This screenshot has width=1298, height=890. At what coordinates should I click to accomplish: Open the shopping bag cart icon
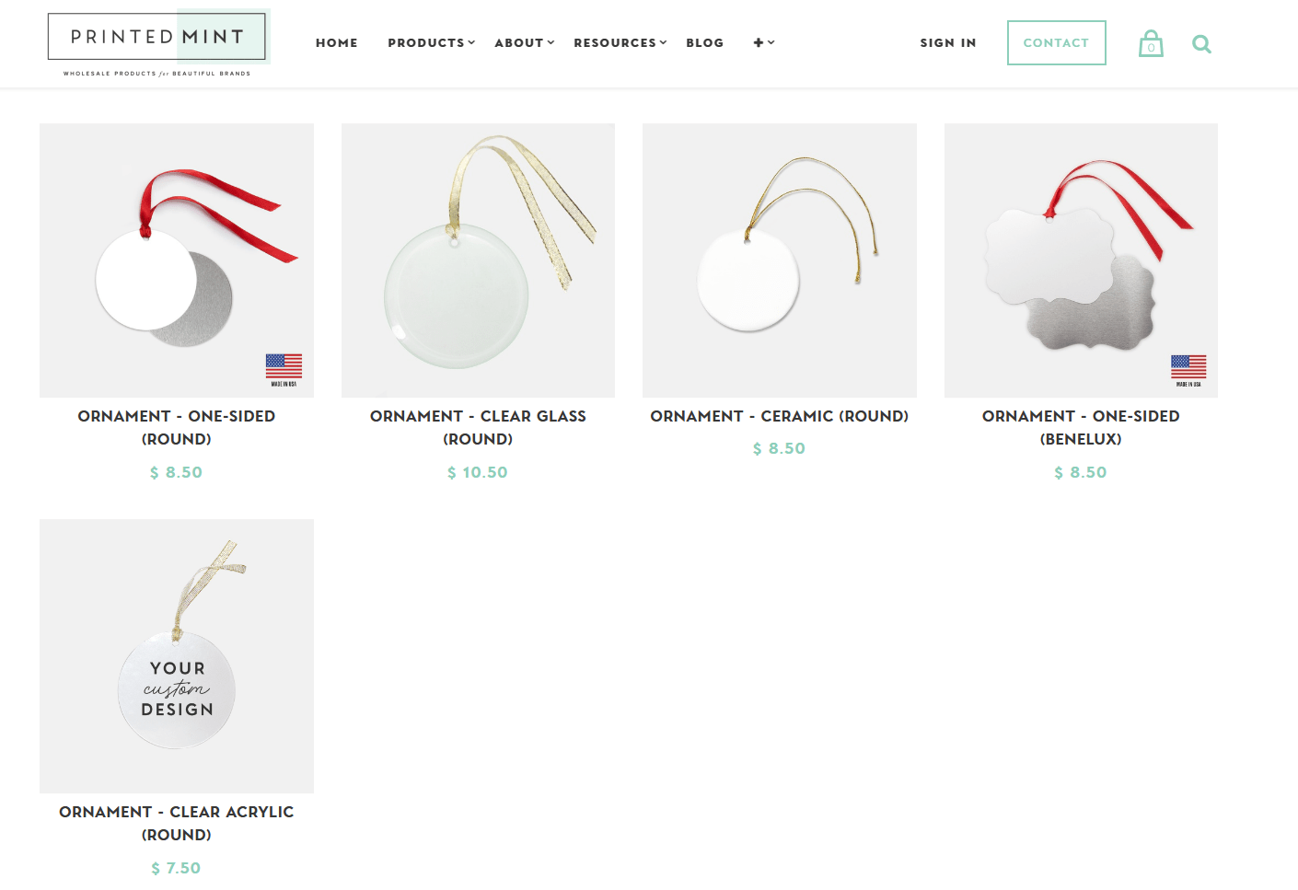tap(1151, 43)
